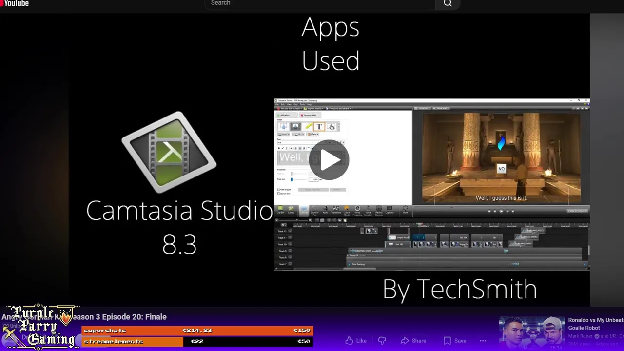Click the magnifier search button
This screenshot has height=351, width=624.
point(448,3)
